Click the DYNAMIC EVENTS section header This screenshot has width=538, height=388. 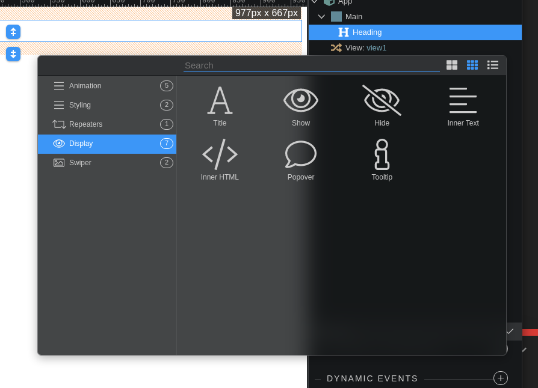[x=373, y=378]
